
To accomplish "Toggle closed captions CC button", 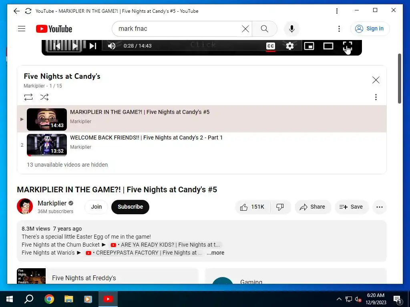I will click(x=271, y=46).
